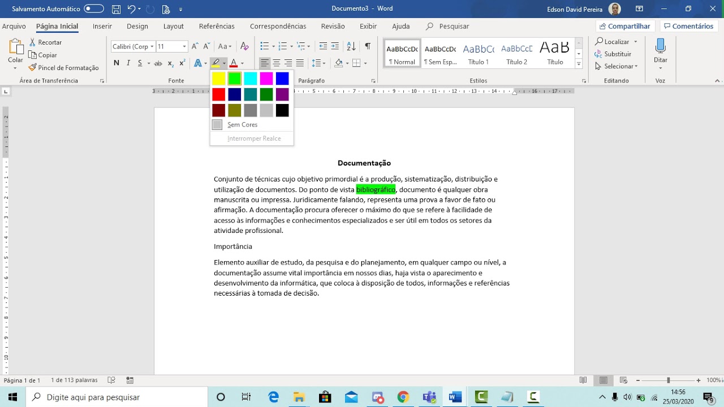Open the font name dropdown (Calibri)
This screenshot has width=724, height=407.
[x=152, y=46]
